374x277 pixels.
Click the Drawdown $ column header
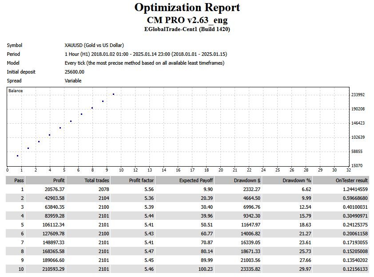point(238,180)
